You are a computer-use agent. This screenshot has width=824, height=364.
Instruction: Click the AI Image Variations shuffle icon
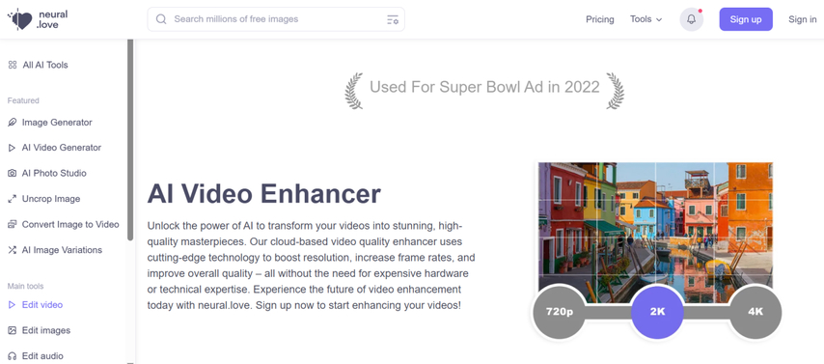[13, 250]
